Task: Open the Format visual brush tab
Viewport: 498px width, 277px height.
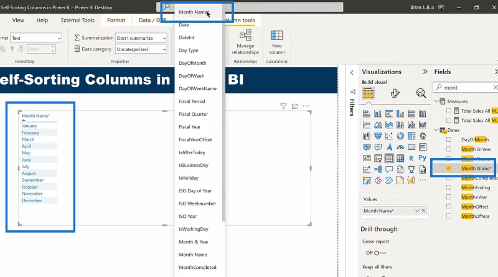Action: pyautogui.click(x=395, y=93)
